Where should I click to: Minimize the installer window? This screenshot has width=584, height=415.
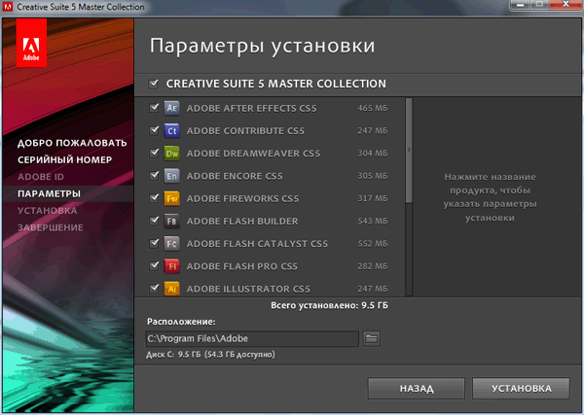(521, 5)
